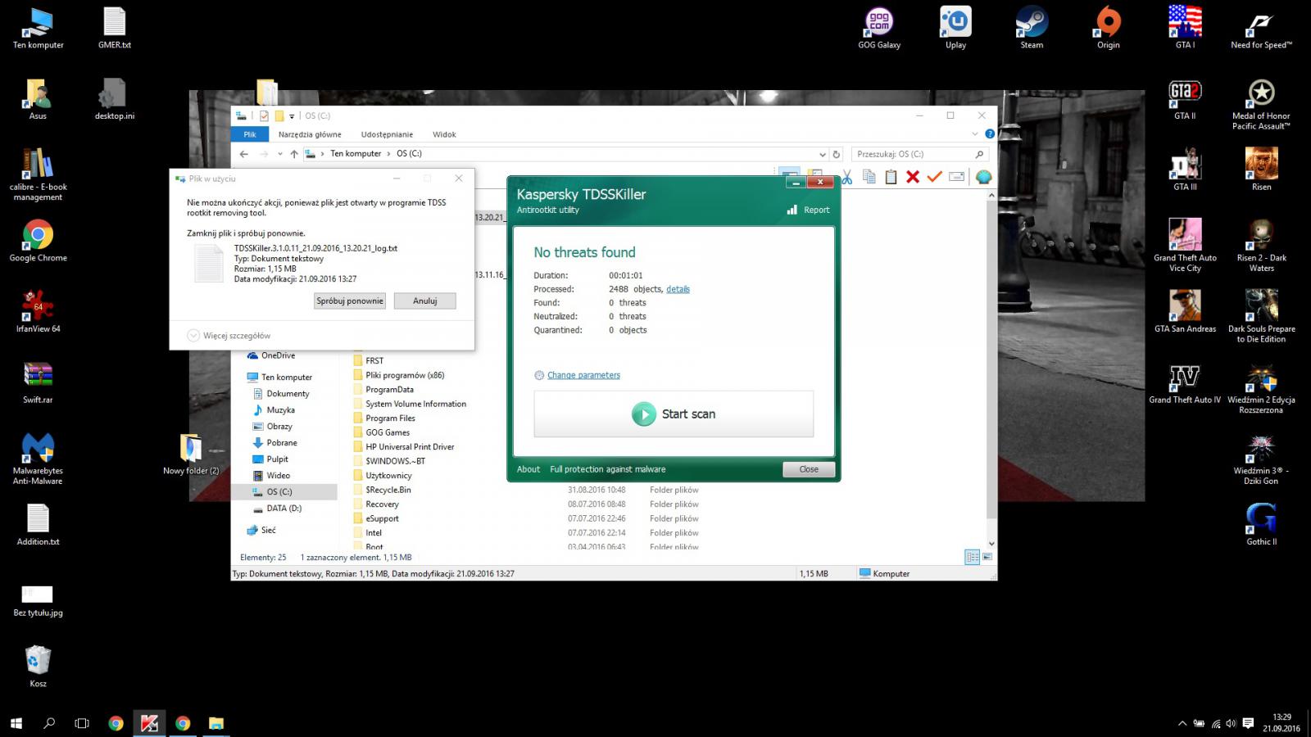Click the Cut scissors icon in Explorer toolbar

point(847,177)
